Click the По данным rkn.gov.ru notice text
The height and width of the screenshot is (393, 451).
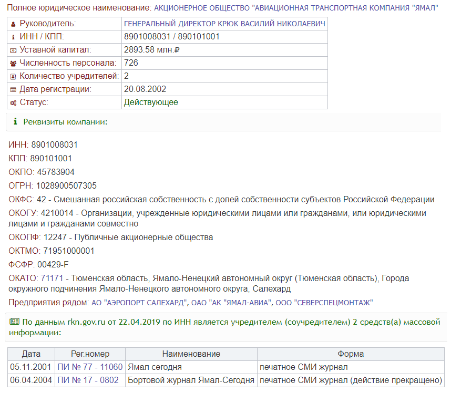pos(224,327)
